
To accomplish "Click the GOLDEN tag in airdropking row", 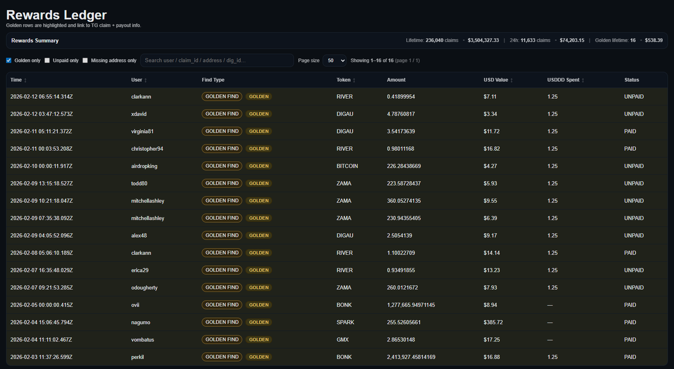I will coord(258,166).
